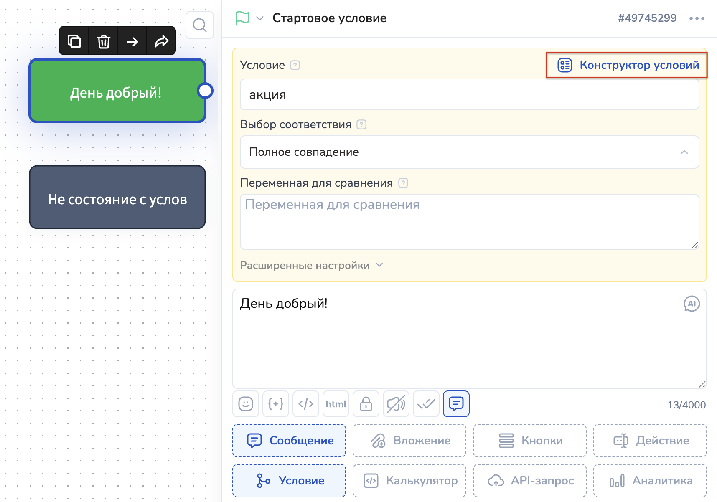Select the Кнопки tab

[530, 441]
